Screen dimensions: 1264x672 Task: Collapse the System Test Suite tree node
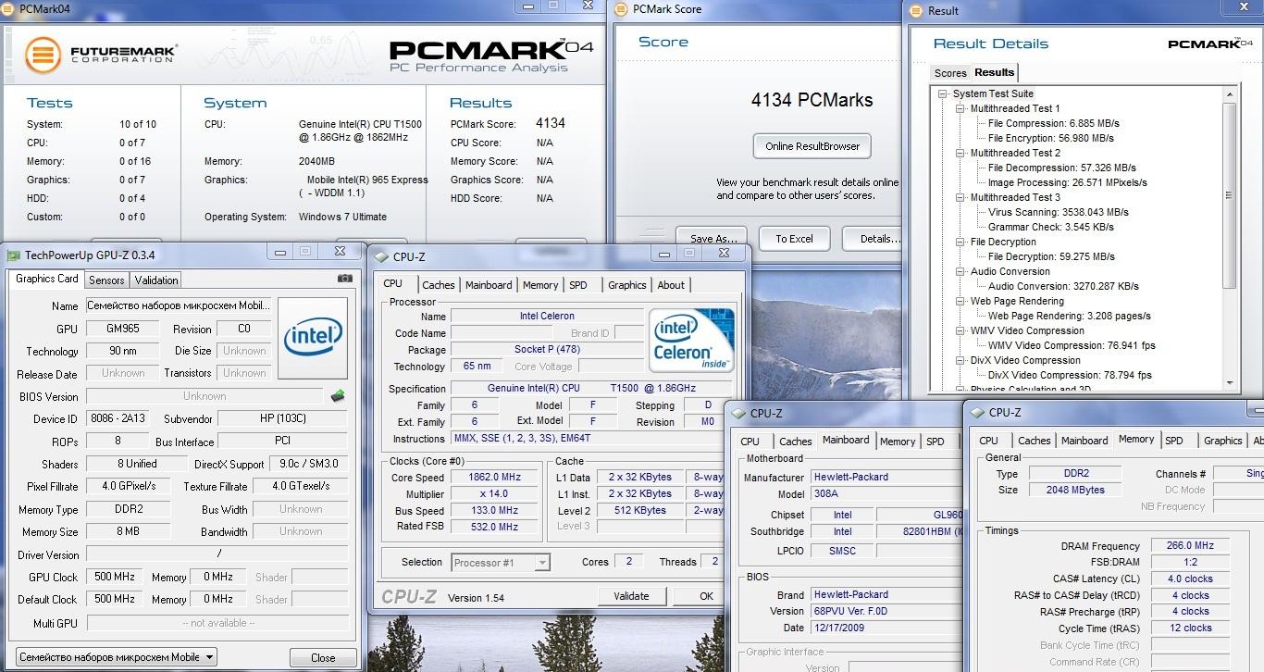click(943, 93)
